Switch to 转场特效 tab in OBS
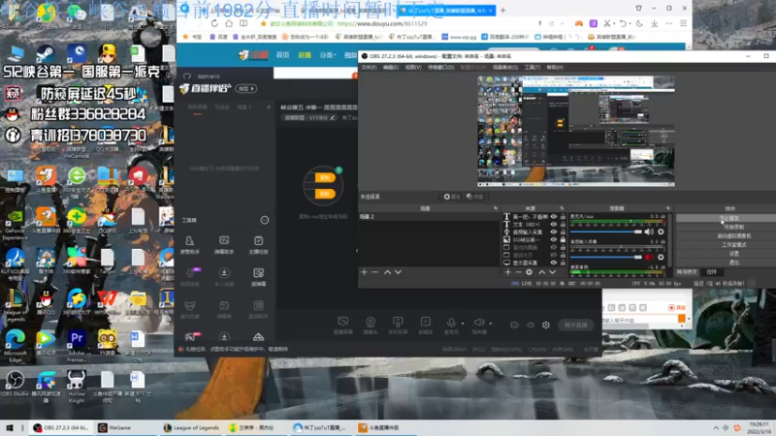Viewport: 776px width, 436px height. 687,272
